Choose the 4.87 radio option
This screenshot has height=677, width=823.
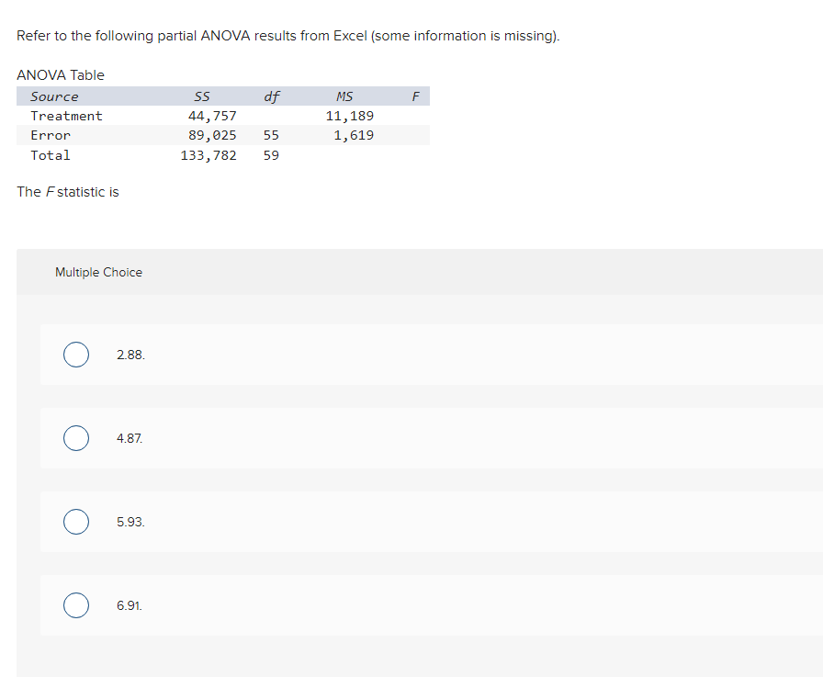76,438
